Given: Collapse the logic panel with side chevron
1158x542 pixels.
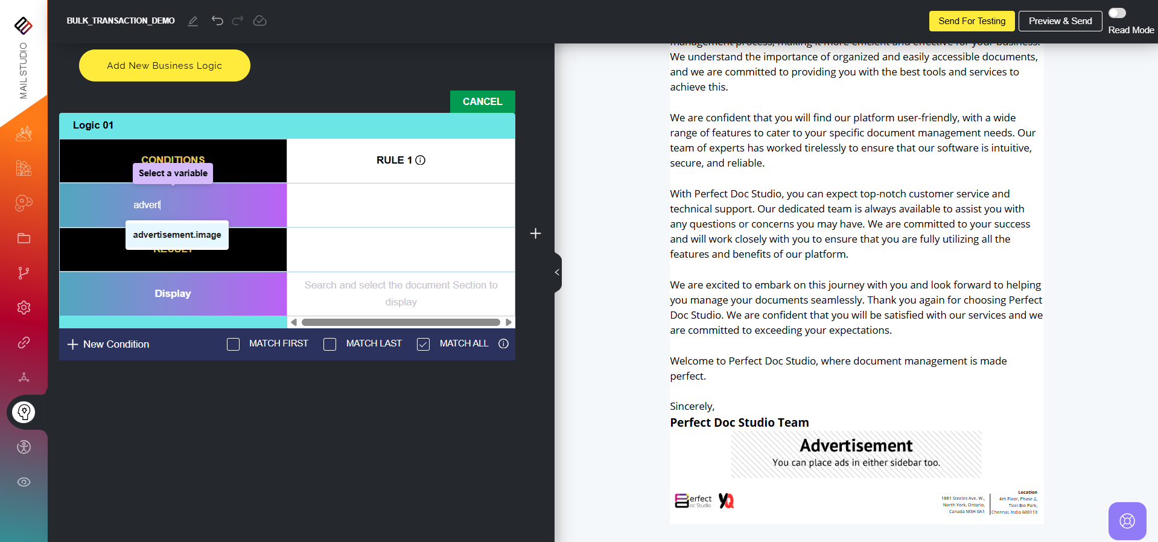Looking at the screenshot, I should coord(557,272).
